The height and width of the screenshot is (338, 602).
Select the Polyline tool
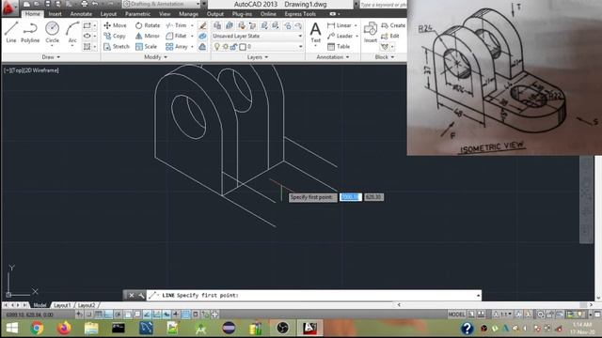[x=30, y=32]
